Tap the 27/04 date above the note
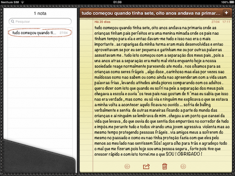235x176 pixels. point(216,22)
